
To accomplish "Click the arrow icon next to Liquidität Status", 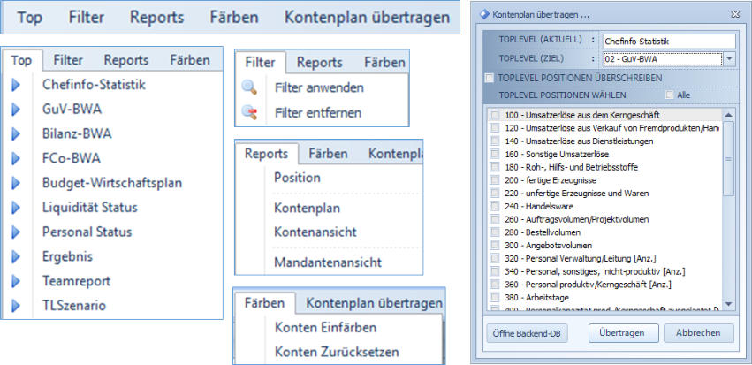I will [16, 208].
